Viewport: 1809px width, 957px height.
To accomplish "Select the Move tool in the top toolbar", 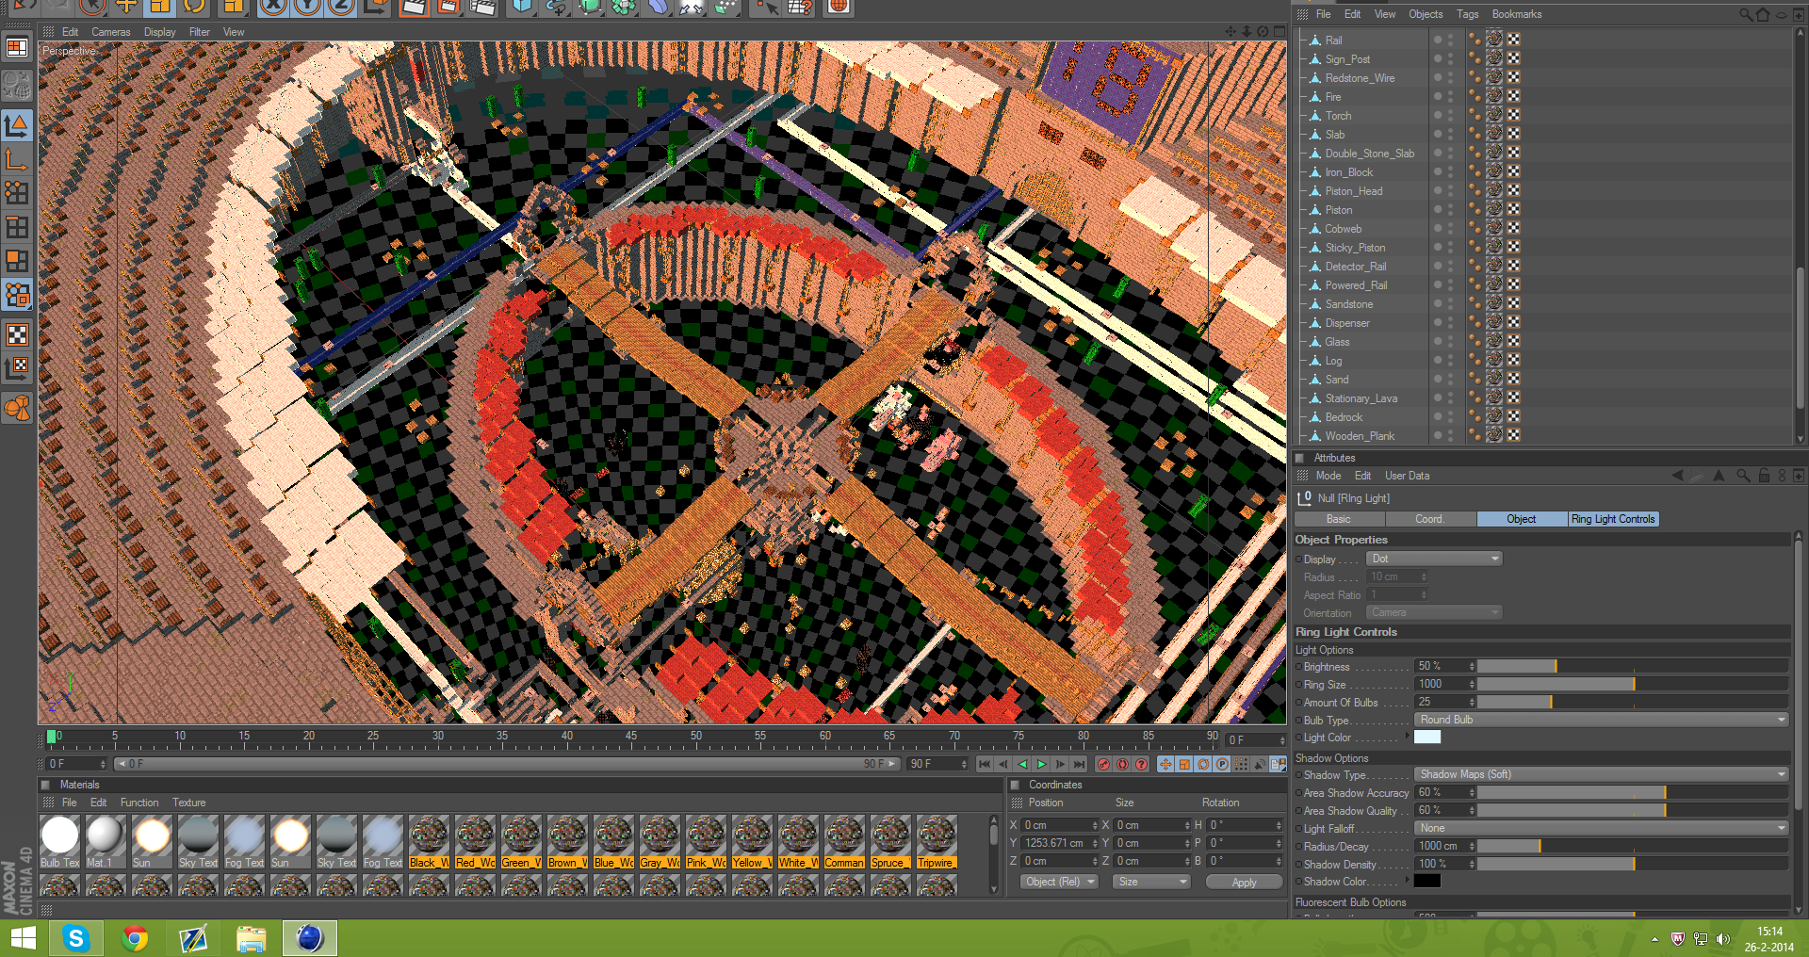I will (126, 8).
